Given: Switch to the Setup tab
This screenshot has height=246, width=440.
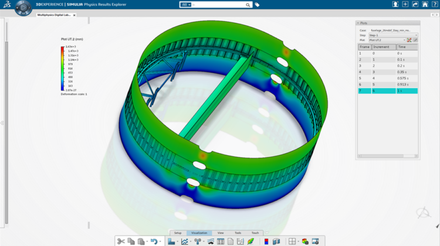Looking at the screenshot, I should [178, 233].
